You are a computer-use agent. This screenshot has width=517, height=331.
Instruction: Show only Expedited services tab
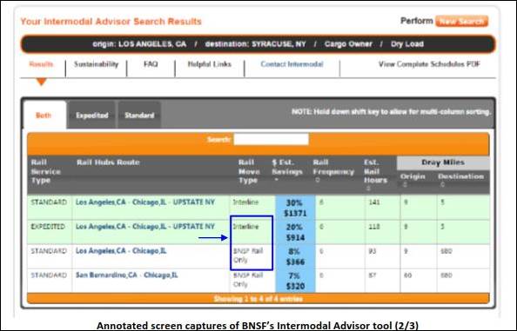click(92, 116)
